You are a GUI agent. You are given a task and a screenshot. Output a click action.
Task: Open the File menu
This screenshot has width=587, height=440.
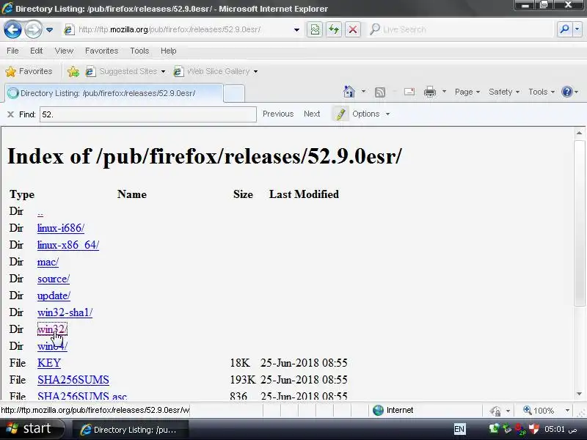12,51
